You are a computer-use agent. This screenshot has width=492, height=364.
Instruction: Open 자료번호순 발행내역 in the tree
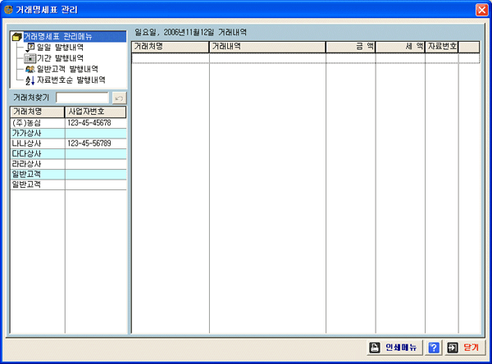(x=71, y=80)
